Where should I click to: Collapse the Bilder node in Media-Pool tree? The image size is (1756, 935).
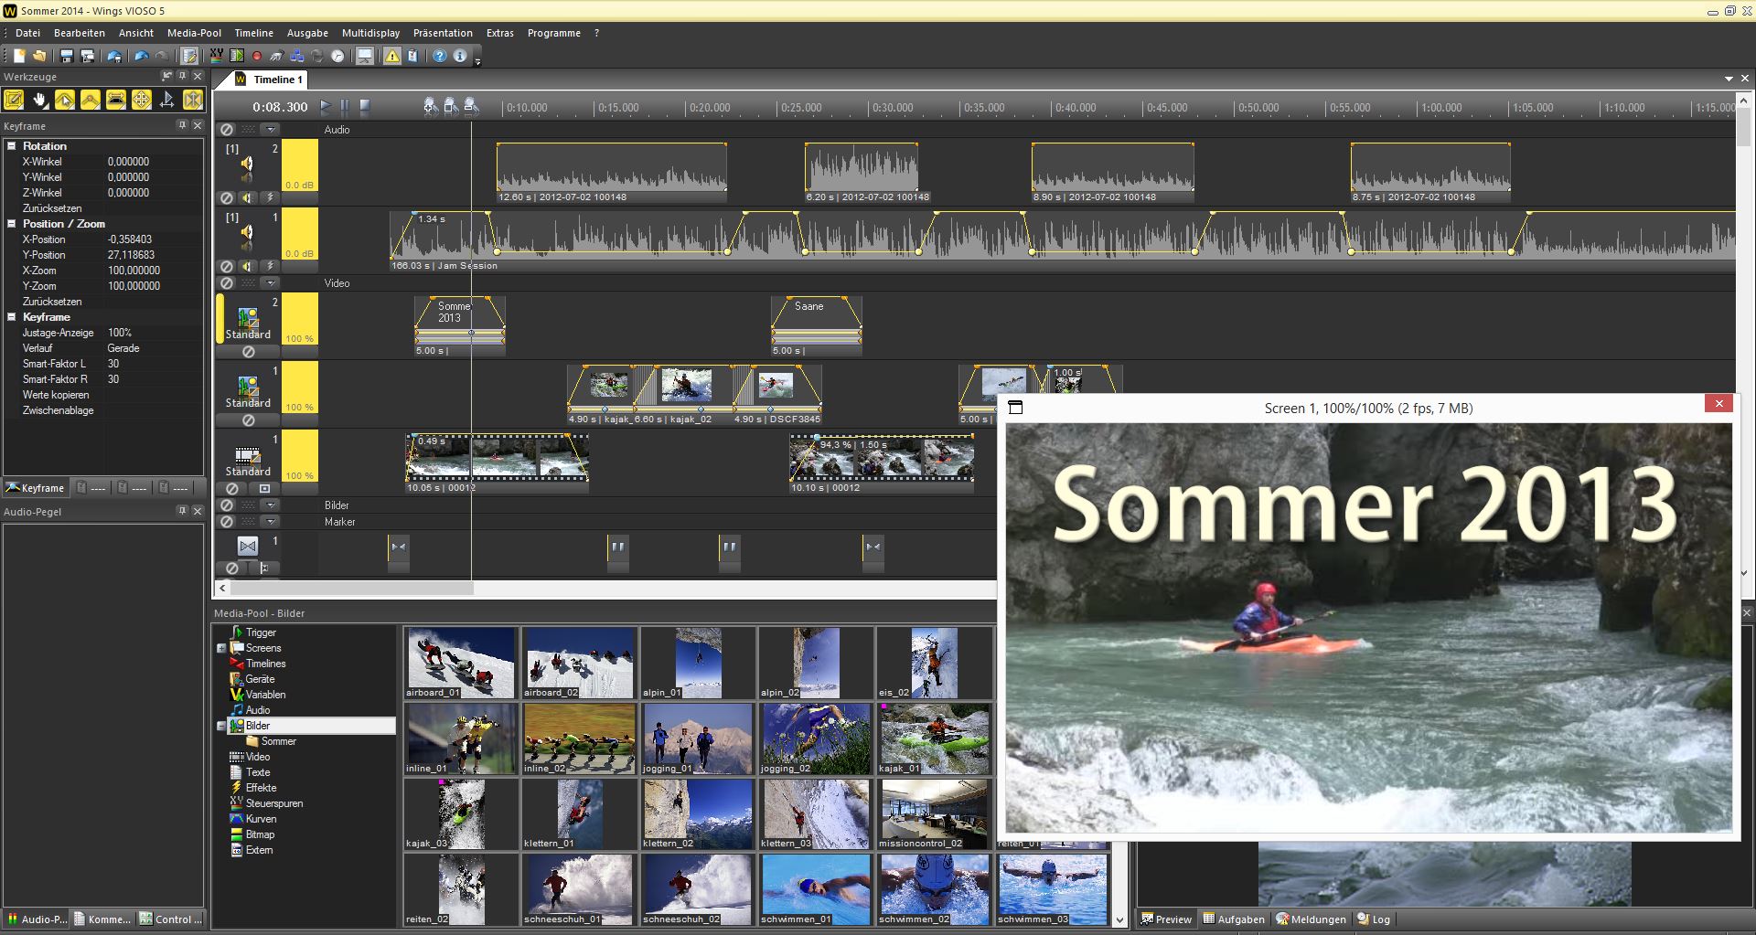coord(221,726)
